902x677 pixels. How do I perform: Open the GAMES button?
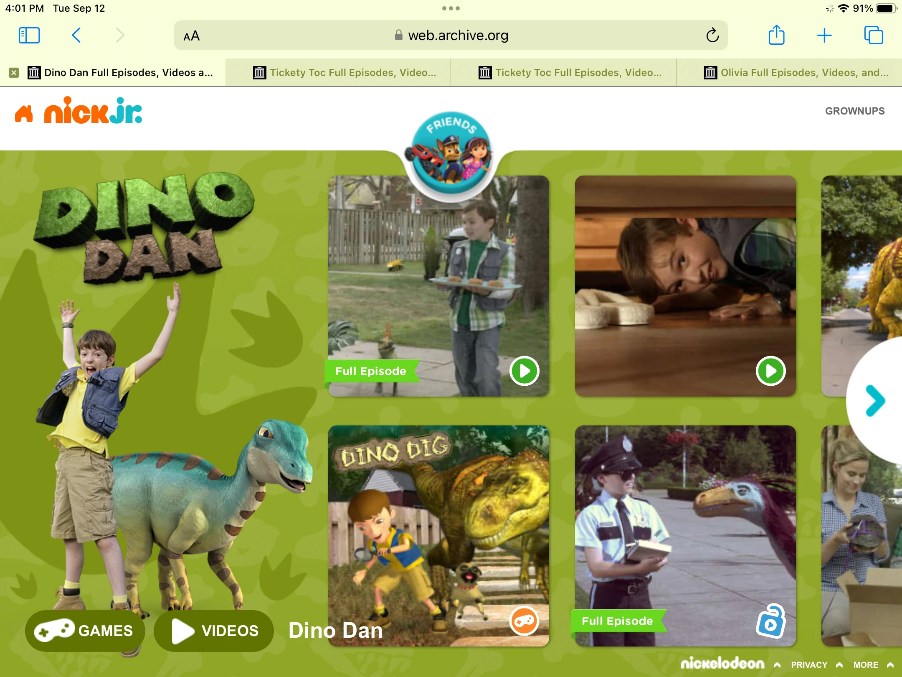[85, 630]
